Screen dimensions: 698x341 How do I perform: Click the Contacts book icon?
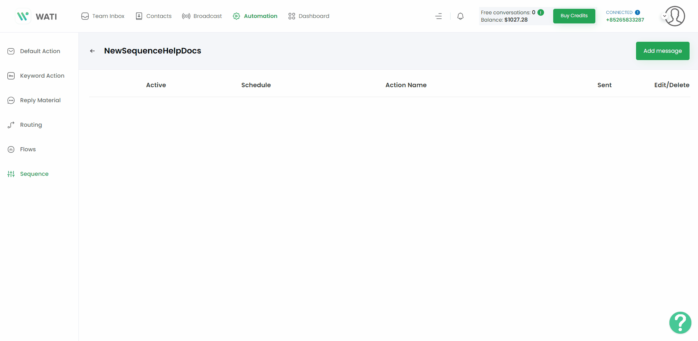point(139,16)
